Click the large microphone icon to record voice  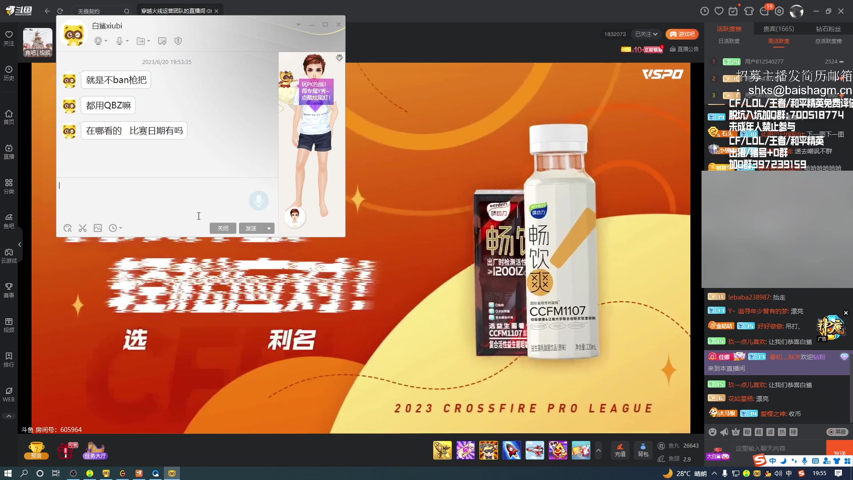tap(259, 201)
